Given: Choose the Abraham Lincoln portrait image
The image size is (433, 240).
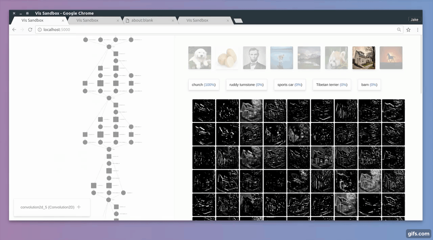Looking at the screenshot, I should (x=254, y=58).
